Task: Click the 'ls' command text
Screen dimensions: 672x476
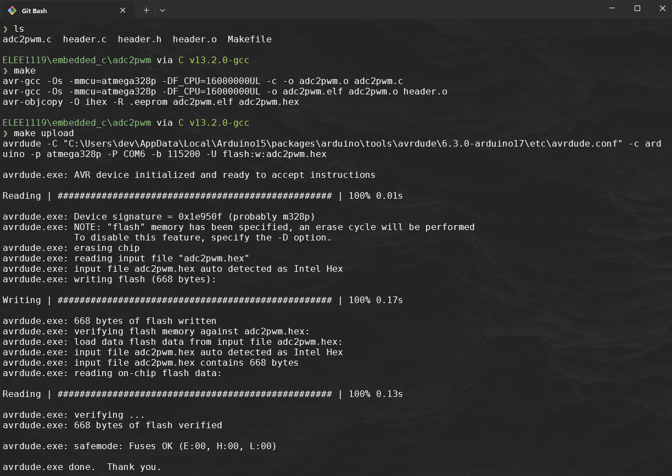Action: tap(19, 29)
